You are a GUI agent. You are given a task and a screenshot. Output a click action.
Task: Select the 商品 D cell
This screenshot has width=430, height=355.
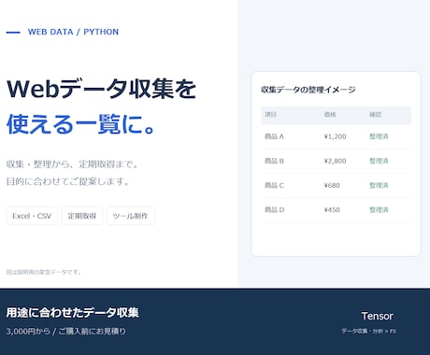(274, 210)
